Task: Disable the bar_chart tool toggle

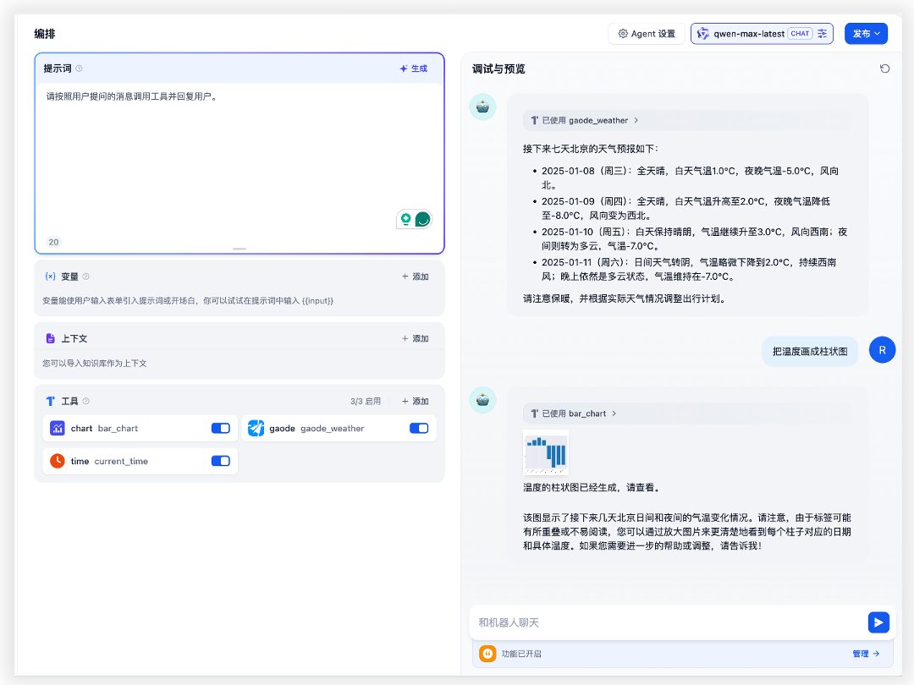Action: [x=220, y=429]
